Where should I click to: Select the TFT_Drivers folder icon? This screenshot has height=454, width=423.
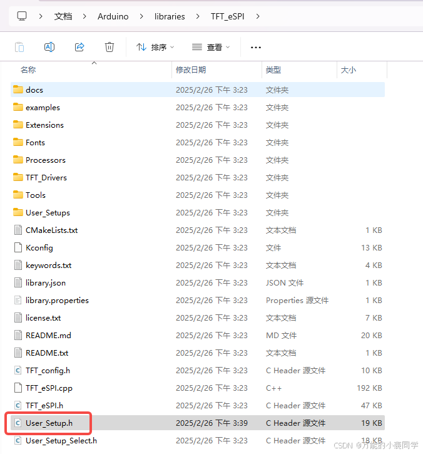18,177
